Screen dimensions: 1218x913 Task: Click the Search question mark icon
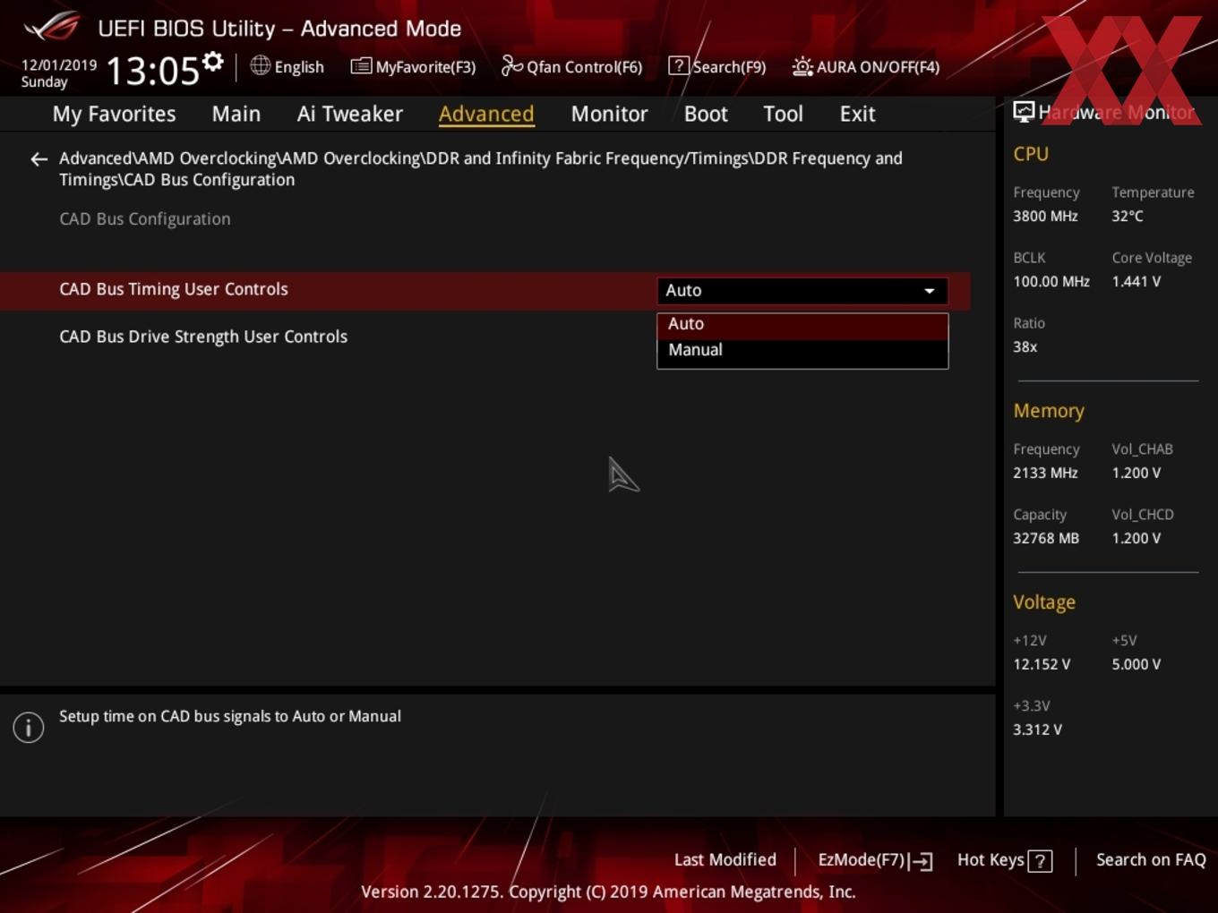tap(679, 65)
